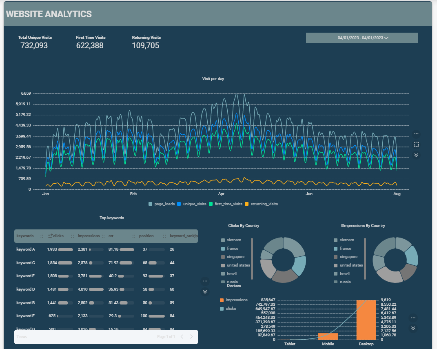Click clicks value 1,933 for keyword A

(x=52, y=249)
